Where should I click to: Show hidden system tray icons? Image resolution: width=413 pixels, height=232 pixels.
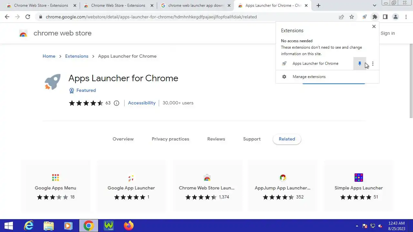(357, 226)
